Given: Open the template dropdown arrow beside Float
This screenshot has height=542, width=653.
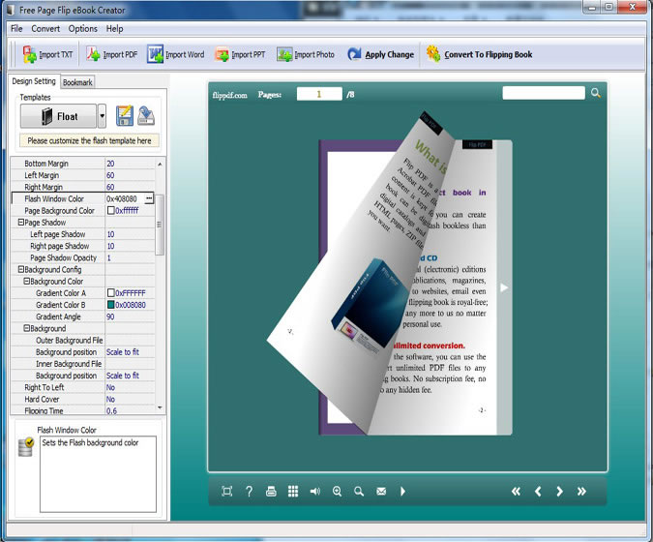Looking at the screenshot, I should 102,117.
